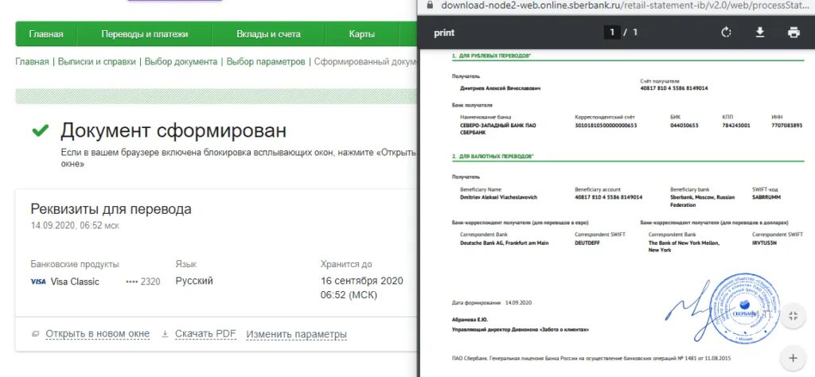
Task: Click Для рублевых переводов section heading
Action: [x=491, y=55]
